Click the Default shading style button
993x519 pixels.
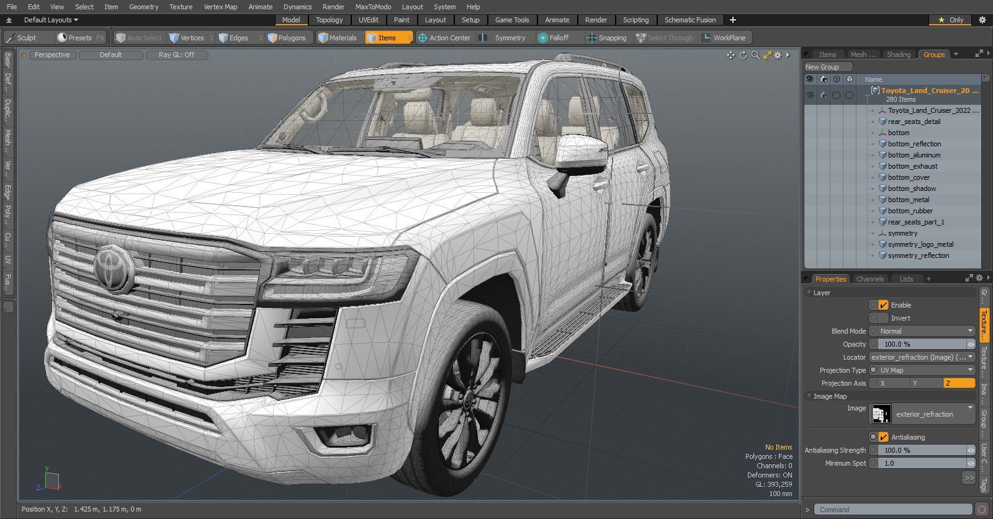click(x=110, y=55)
